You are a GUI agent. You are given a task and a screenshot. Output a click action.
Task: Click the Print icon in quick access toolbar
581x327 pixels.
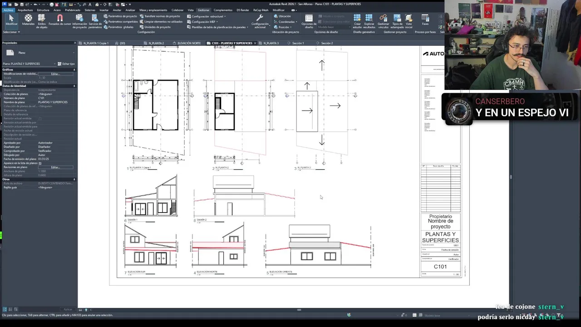click(51, 4)
